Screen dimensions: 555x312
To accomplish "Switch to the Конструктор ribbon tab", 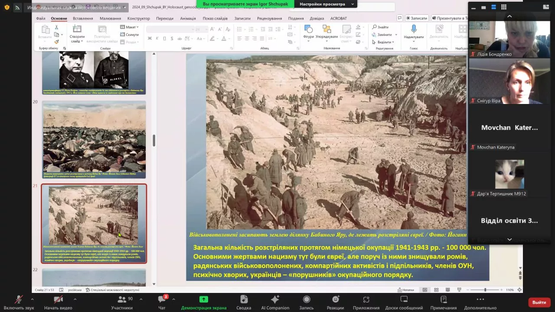I will [x=138, y=19].
